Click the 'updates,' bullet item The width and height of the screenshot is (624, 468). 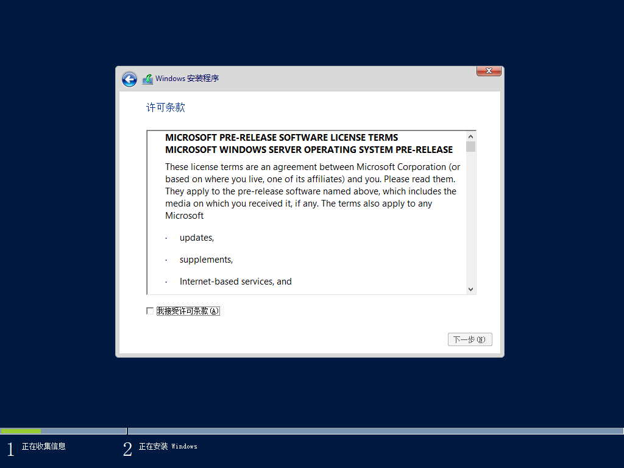(197, 238)
